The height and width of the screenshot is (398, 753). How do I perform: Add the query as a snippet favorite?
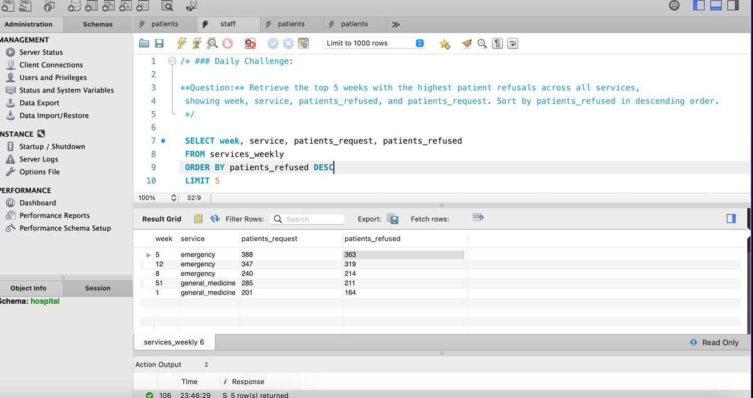pyautogui.click(x=445, y=43)
